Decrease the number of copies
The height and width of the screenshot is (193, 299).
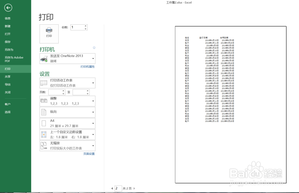pyautogui.click(x=86, y=29)
